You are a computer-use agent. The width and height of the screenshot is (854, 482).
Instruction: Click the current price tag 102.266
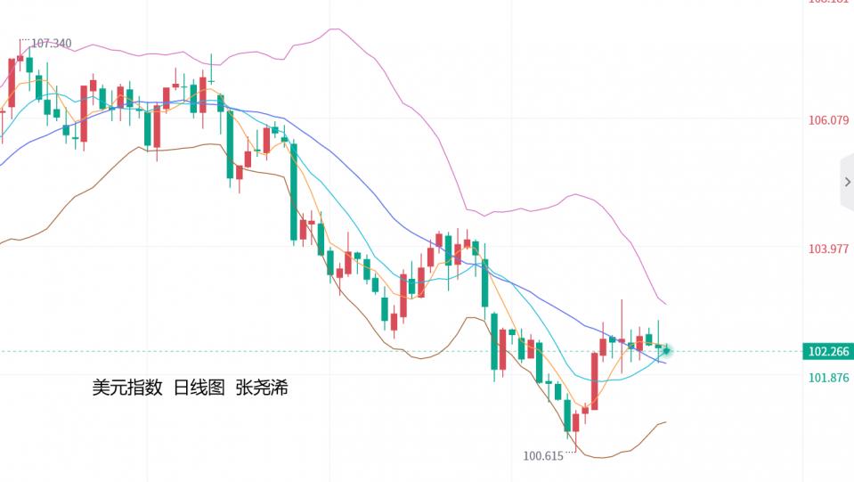coord(827,351)
